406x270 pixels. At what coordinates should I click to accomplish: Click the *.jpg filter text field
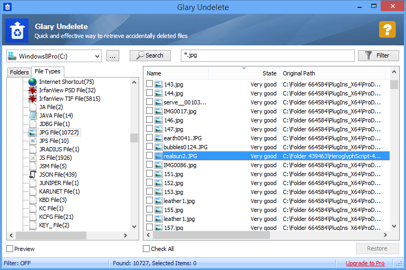point(268,56)
